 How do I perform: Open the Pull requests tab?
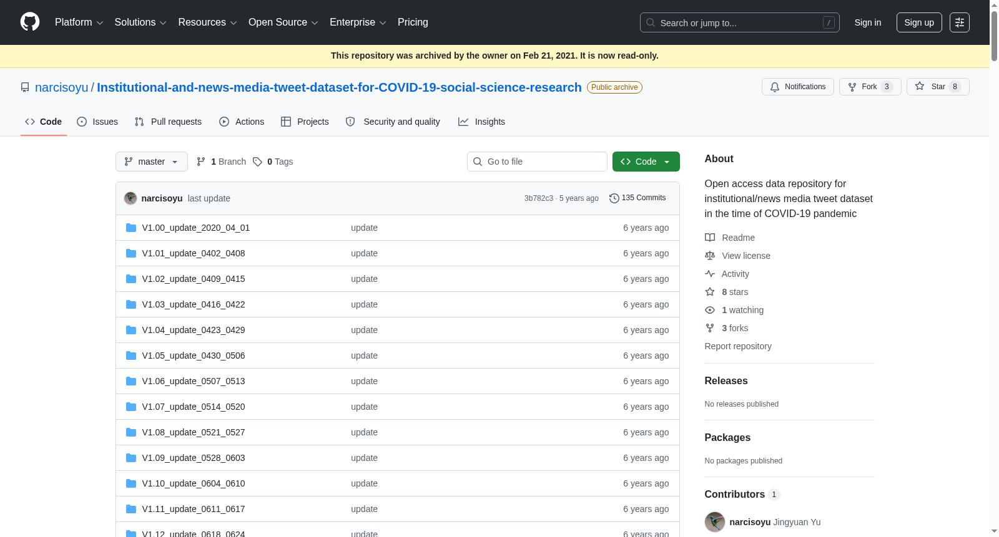(168, 122)
